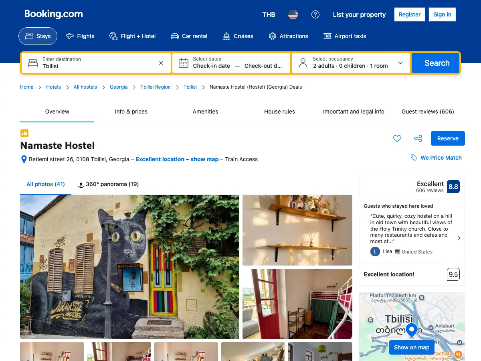Open the help question mark icon
Image resolution: width=481 pixels, height=361 pixels.
[315, 14]
